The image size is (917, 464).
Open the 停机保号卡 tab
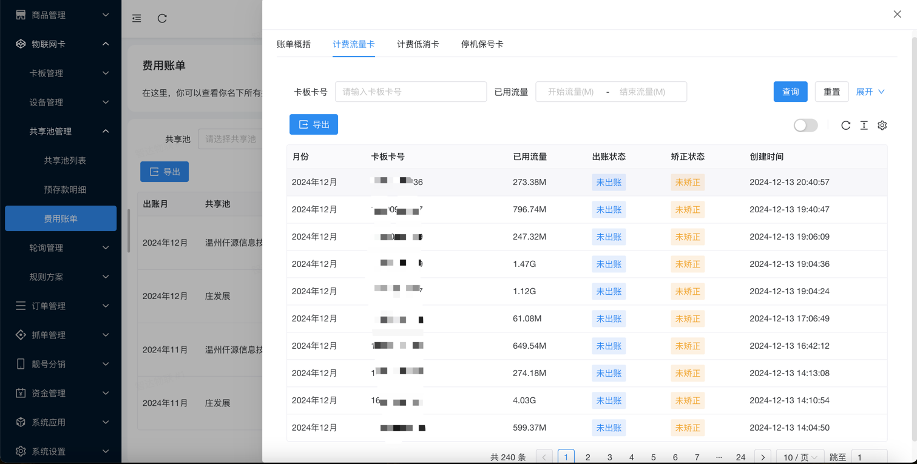[x=482, y=44]
